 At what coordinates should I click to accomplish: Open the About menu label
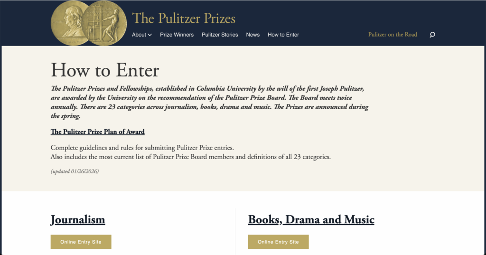139,35
